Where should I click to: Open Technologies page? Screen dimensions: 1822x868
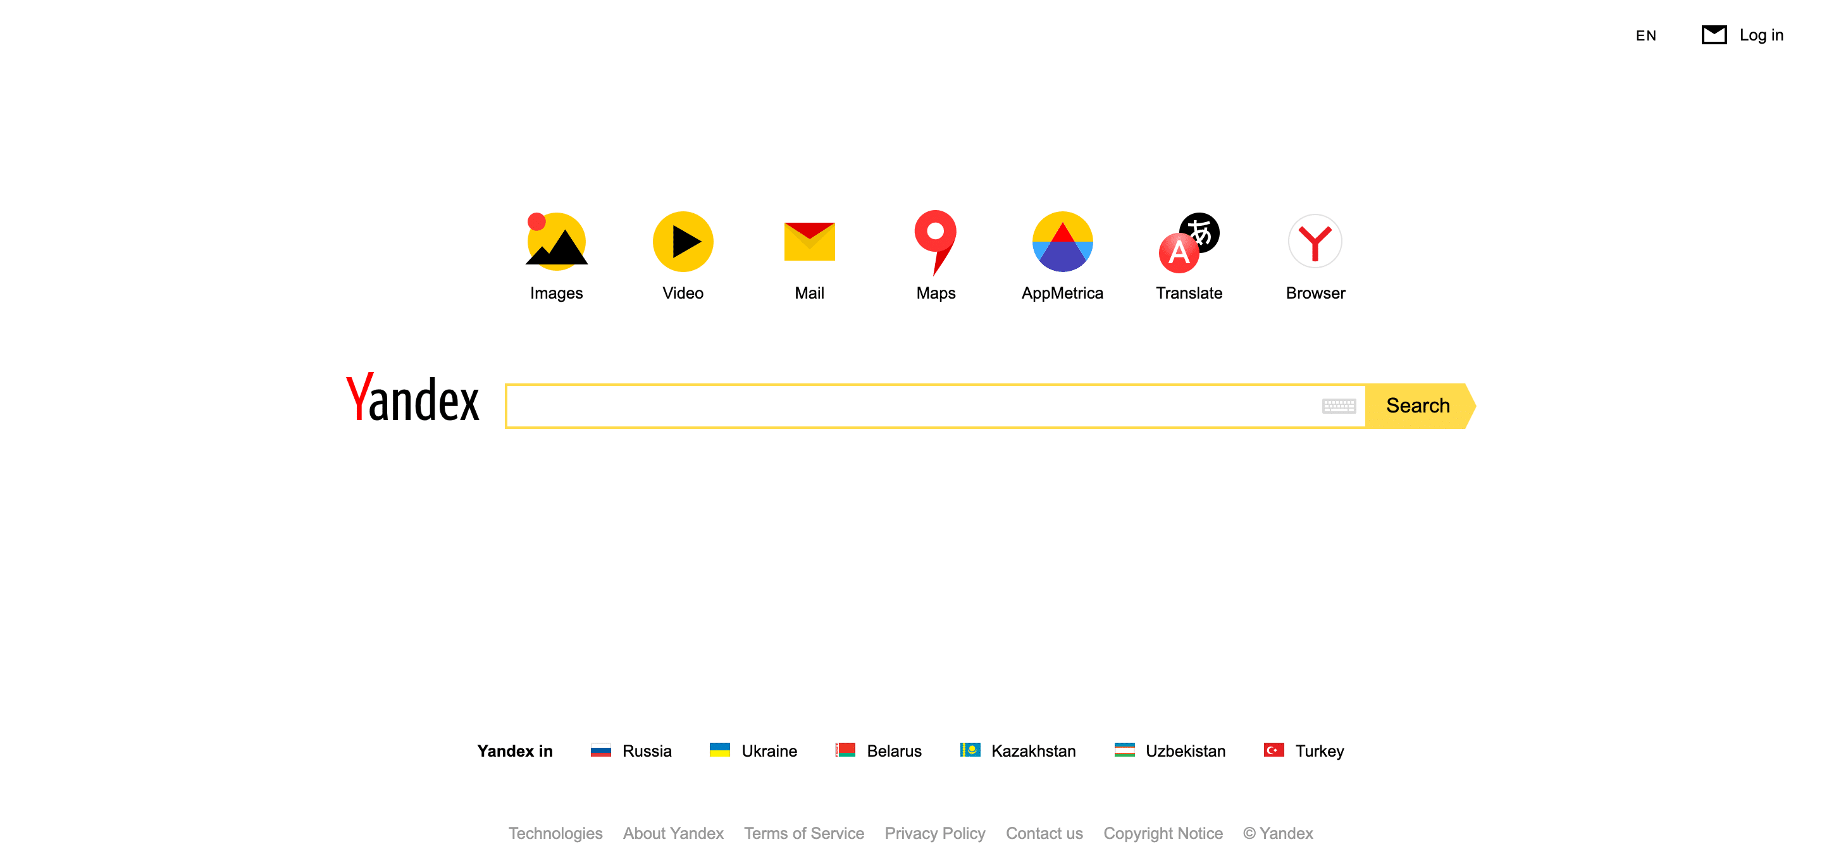(555, 834)
